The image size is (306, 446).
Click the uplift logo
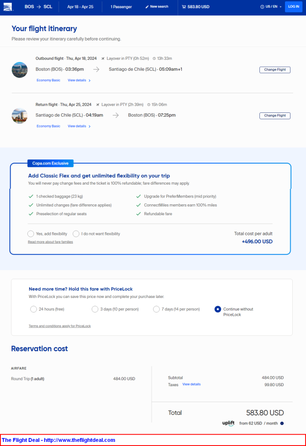pyautogui.click(x=228, y=423)
